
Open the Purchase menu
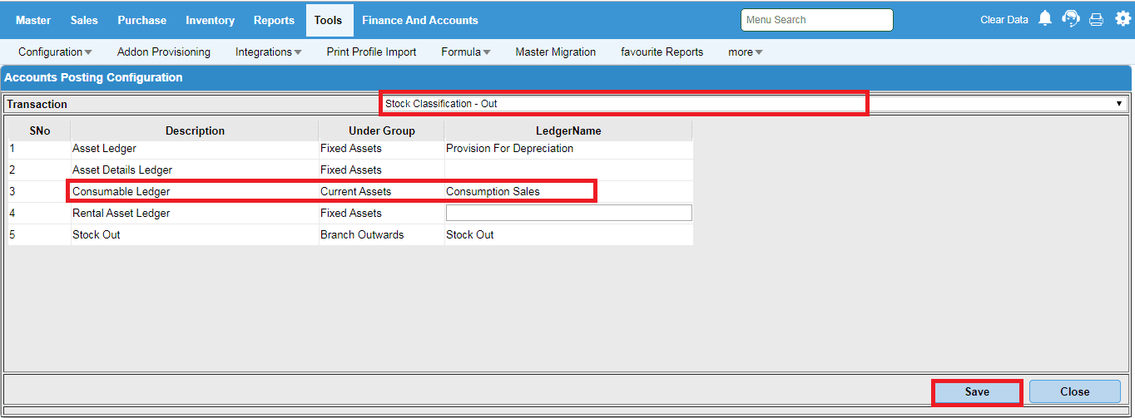(141, 20)
